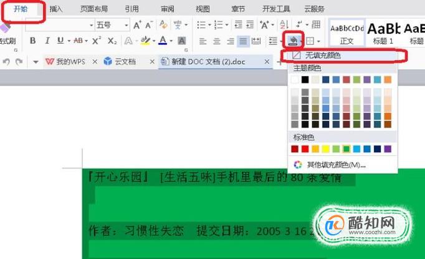Click the shading paint bucket icon
This screenshot has width=425, height=259.
click(x=293, y=41)
